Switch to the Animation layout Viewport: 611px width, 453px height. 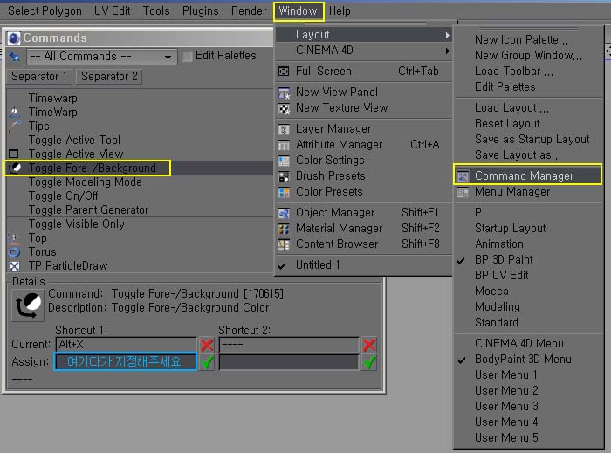pos(498,244)
